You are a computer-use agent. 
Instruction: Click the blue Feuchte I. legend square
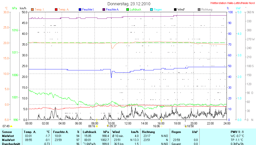(x=80, y=10)
